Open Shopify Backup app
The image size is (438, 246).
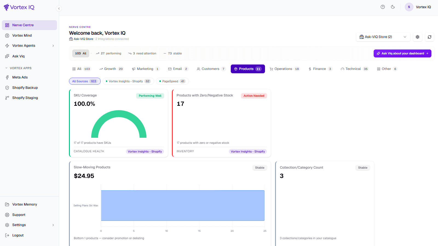point(29,88)
